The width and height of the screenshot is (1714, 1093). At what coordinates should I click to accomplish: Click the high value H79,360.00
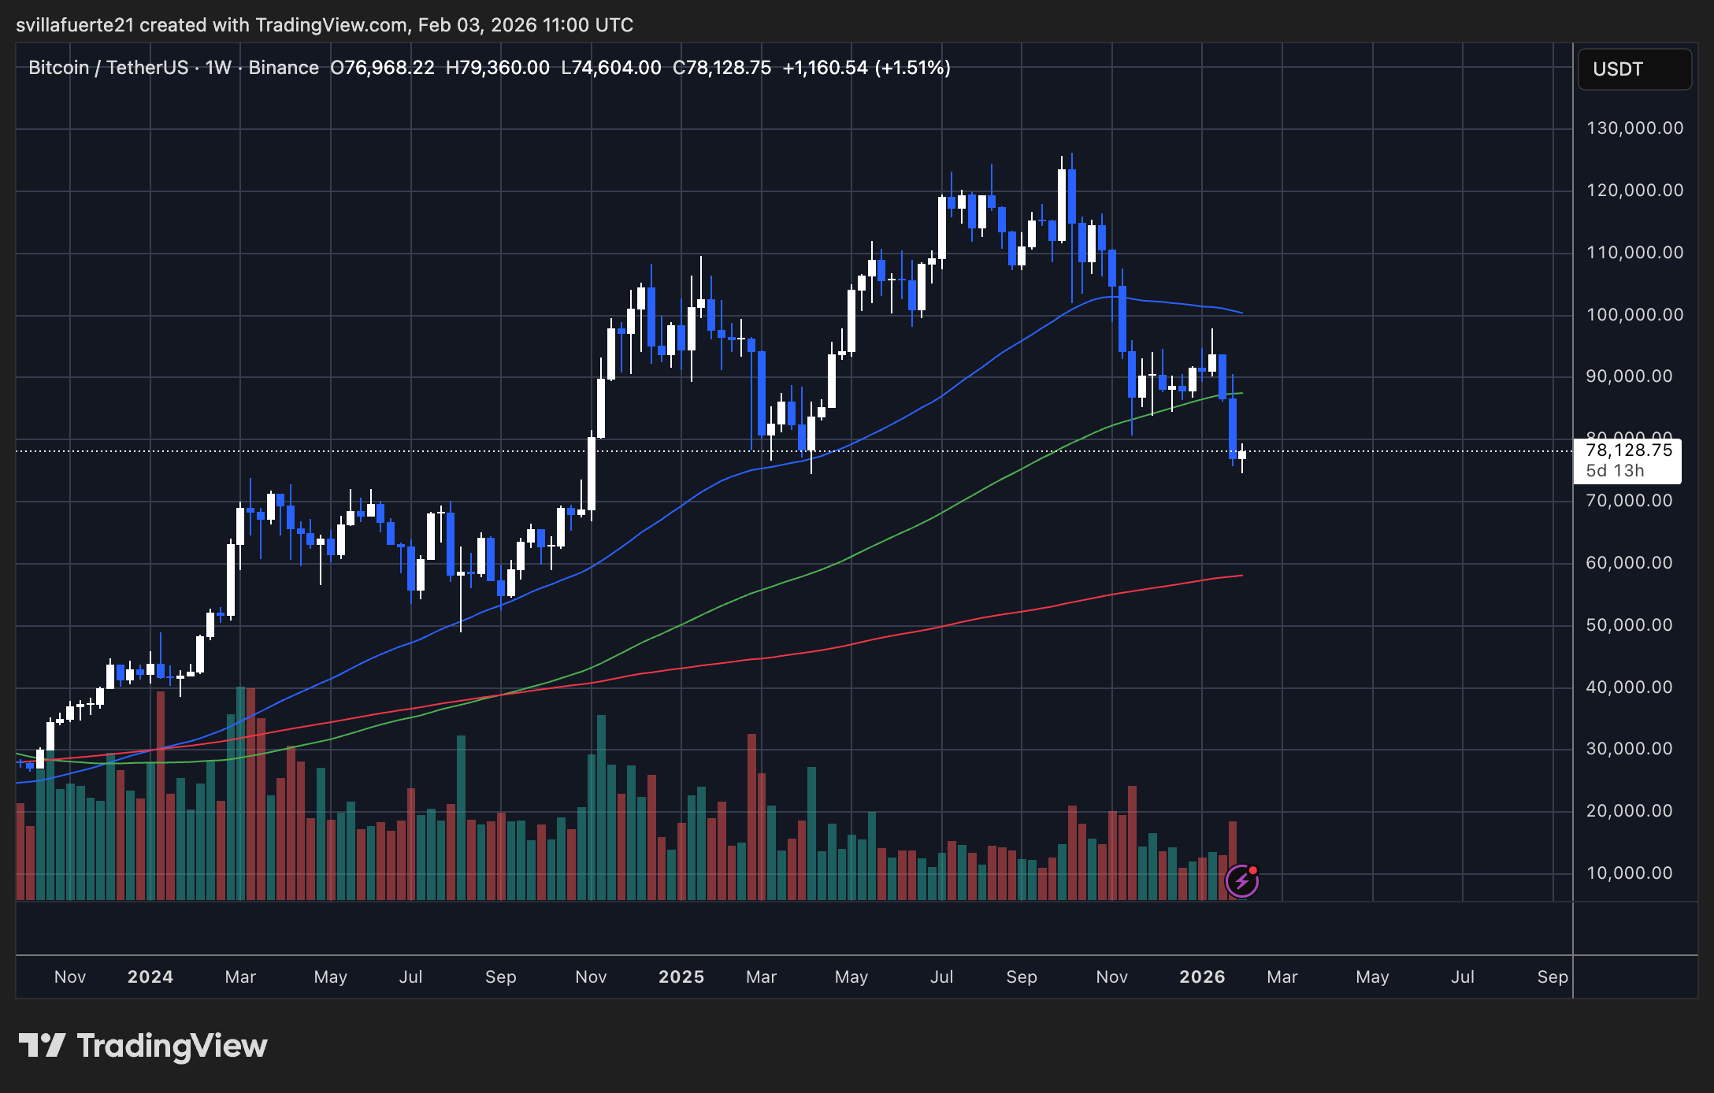pyautogui.click(x=497, y=68)
